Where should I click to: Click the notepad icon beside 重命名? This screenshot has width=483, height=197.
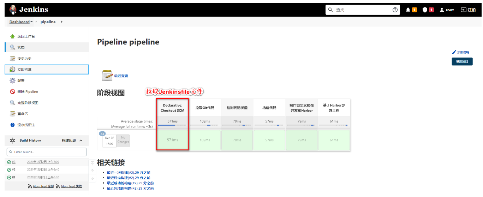(12, 114)
